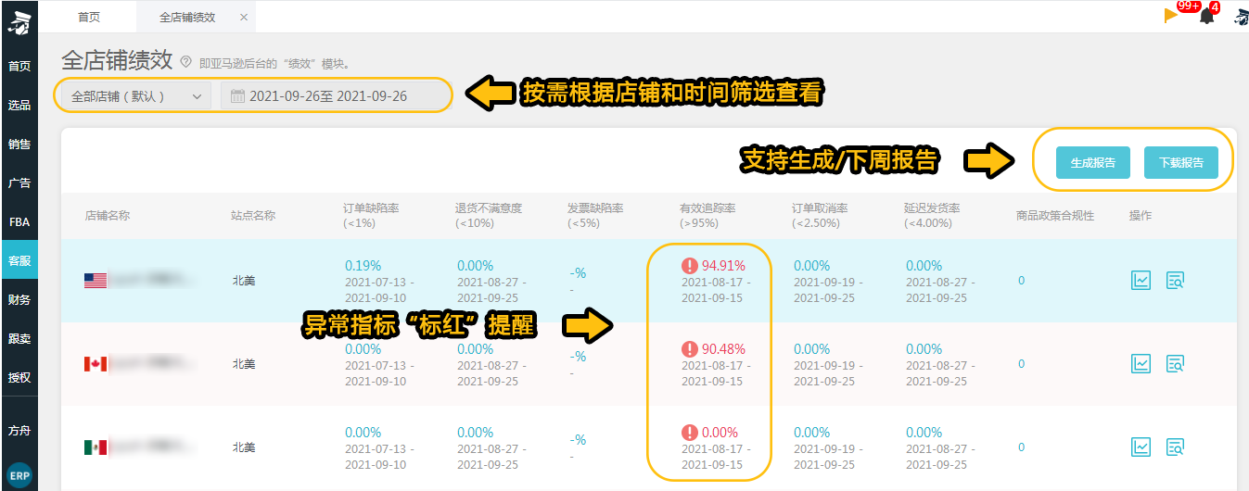Open trend chart icon for Canada store
The width and height of the screenshot is (1249, 491).
[x=1141, y=363]
